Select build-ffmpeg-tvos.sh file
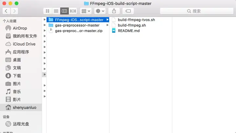Image resolution: width=236 pixels, height=133 pixels. tap(141, 20)
